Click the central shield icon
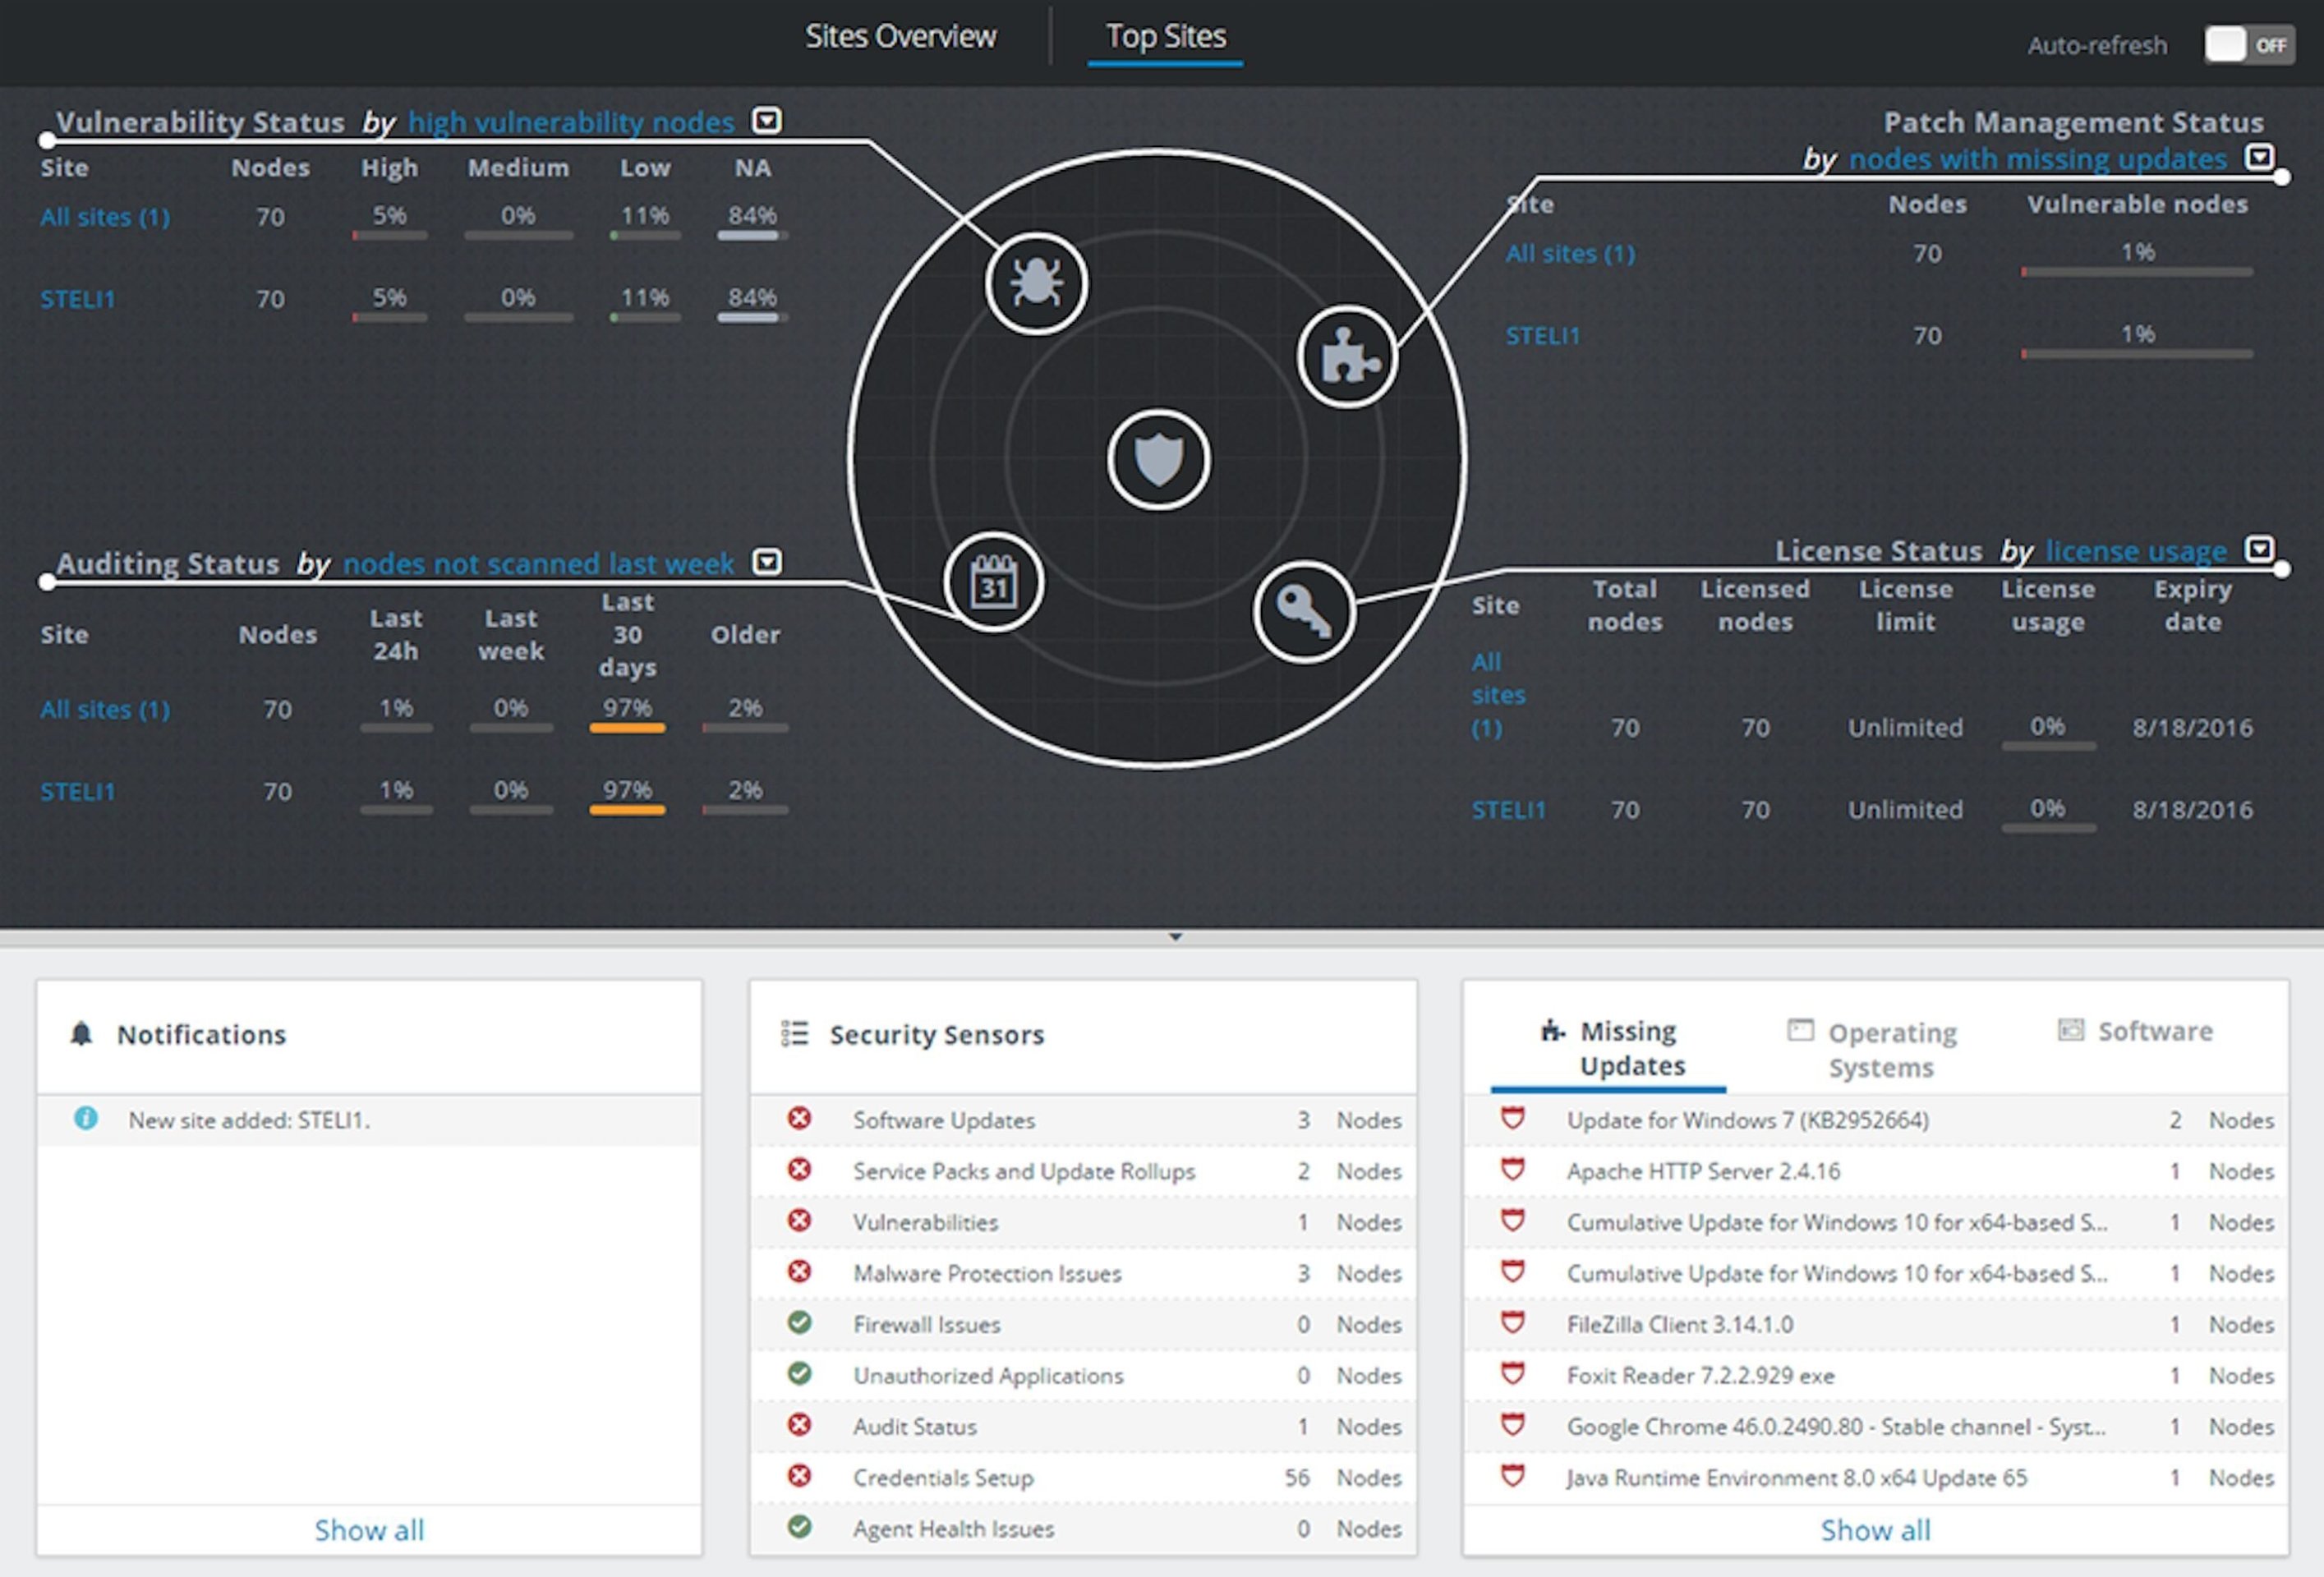 [x=1159, y=460]
